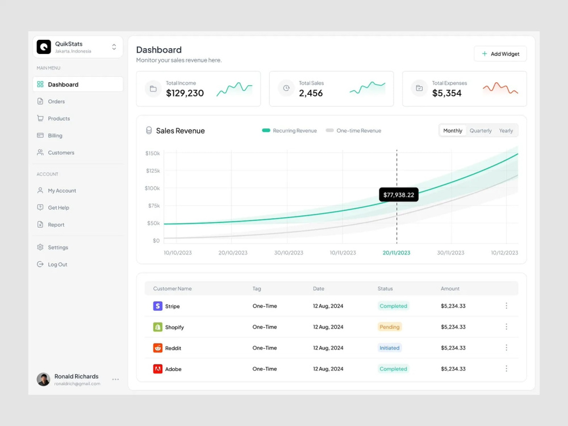568x426 pixels.
Task: Toggle the Recurring Revenue legend swatch
Action: pos(266,131)
